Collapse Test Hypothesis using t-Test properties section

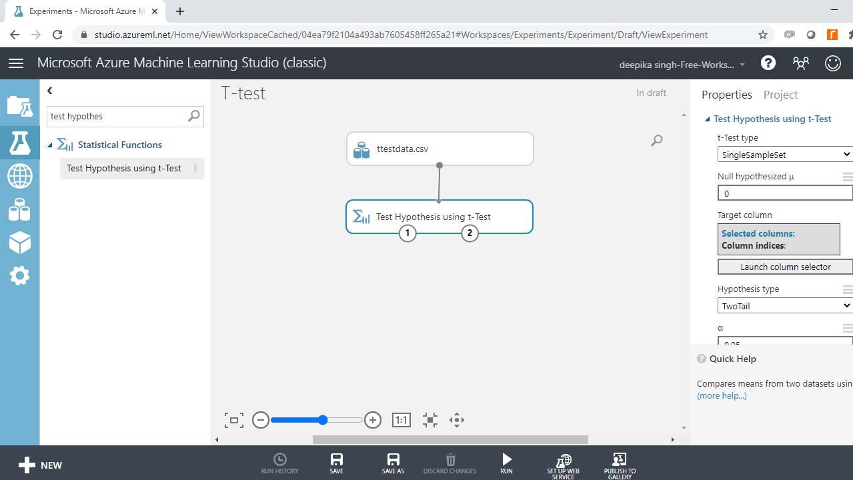tap(708, 119)
